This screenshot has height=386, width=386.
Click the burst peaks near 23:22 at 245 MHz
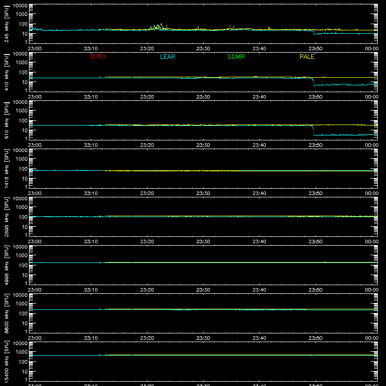[x=159, y=27]
